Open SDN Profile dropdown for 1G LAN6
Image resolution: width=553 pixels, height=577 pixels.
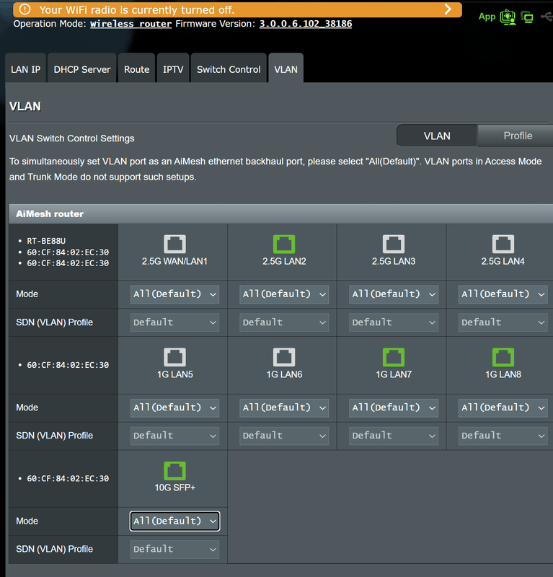(x=284, y=436)
